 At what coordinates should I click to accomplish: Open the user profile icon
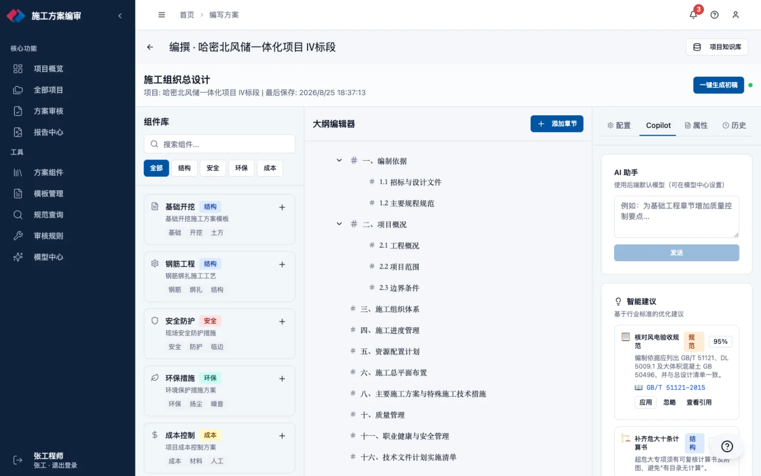pos(735,15)
